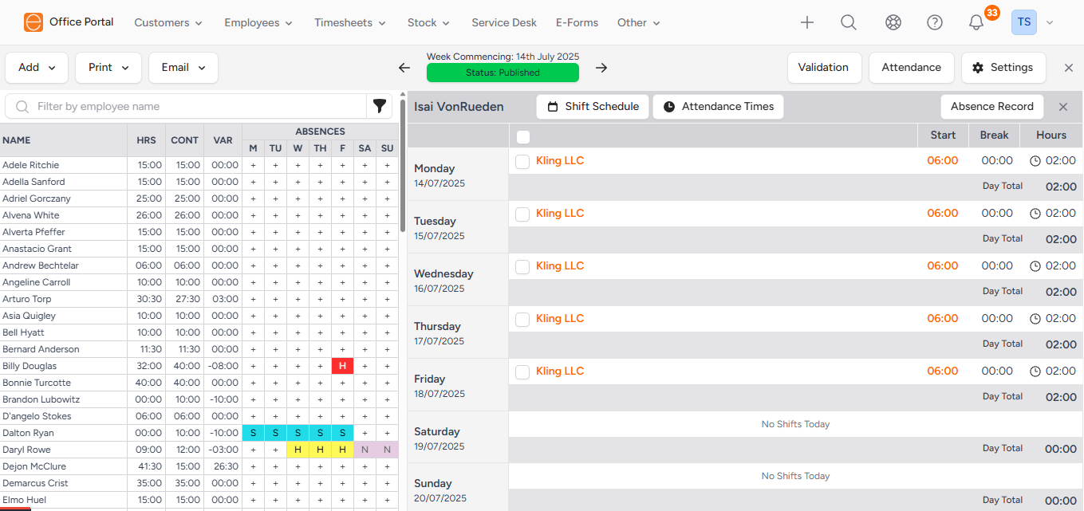Check Thursday's Kling LLC shift checkbox
Image resolution: width=1084 pixels, height=511 pixels.
pyautogui.click(x=522, y=319)
